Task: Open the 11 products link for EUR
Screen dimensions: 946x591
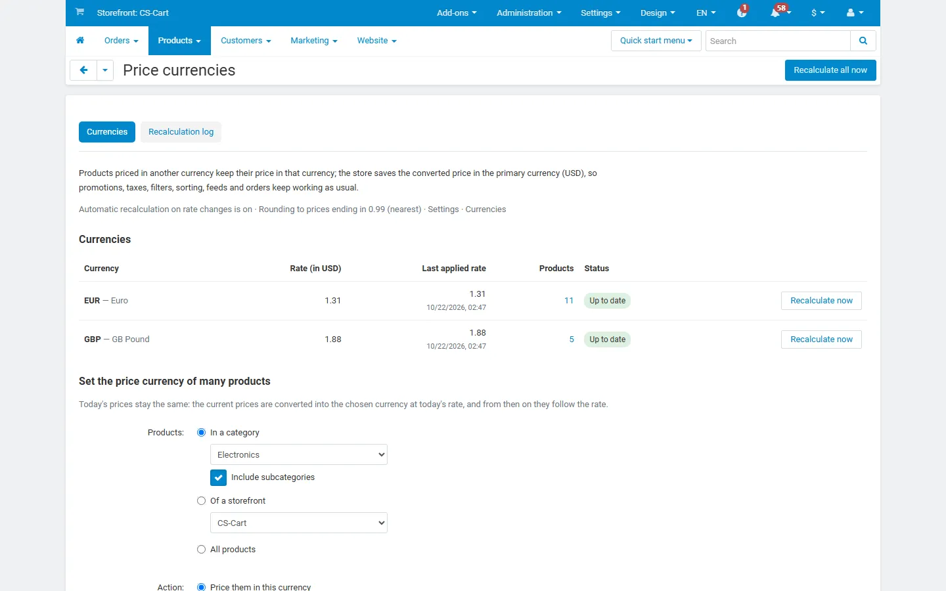Action: [569, 301]
